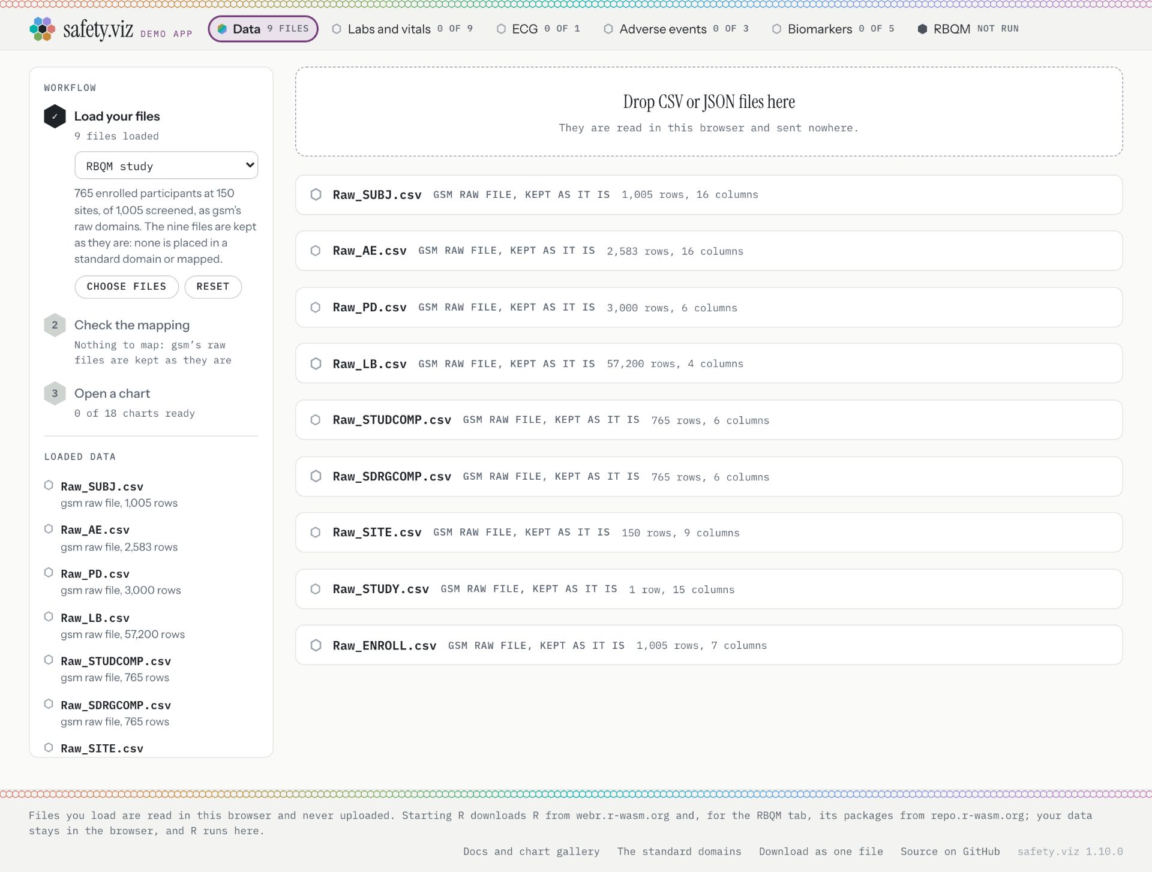Click hexagon icon beside Raw_ENROLL.csv file card
This screenshot has height=872, width=1152.
click(316, 645)
